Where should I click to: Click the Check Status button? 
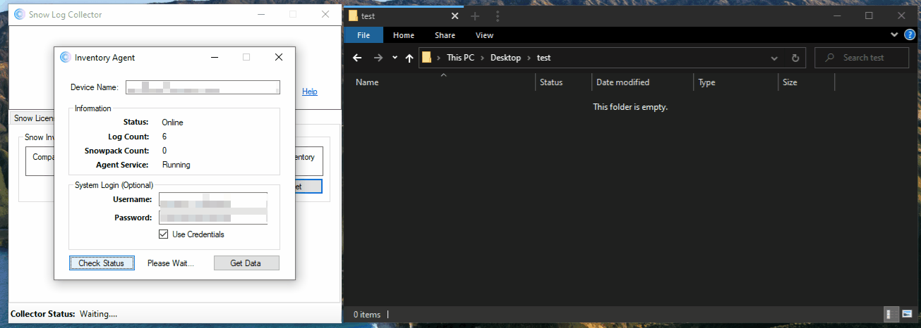pyautogui.click(x=101, y=263)
